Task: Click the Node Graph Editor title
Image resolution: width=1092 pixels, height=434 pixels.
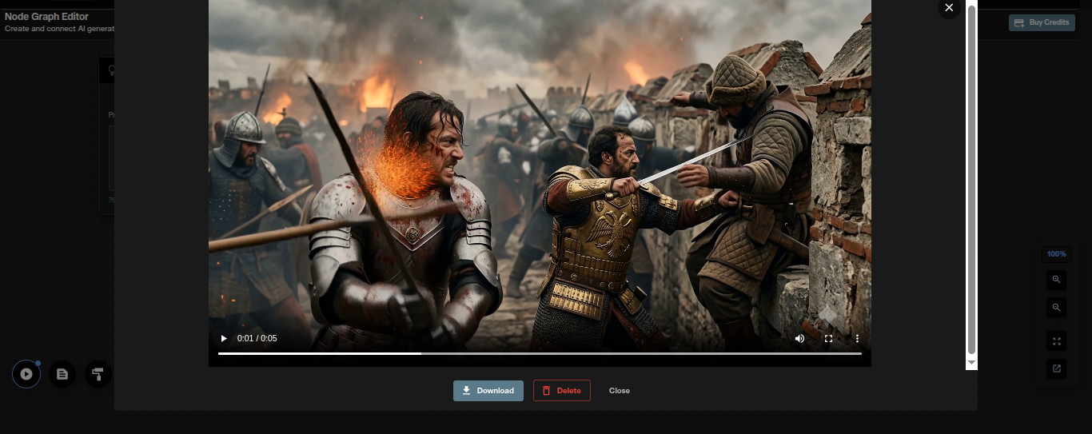Action: tap(46, 16)
